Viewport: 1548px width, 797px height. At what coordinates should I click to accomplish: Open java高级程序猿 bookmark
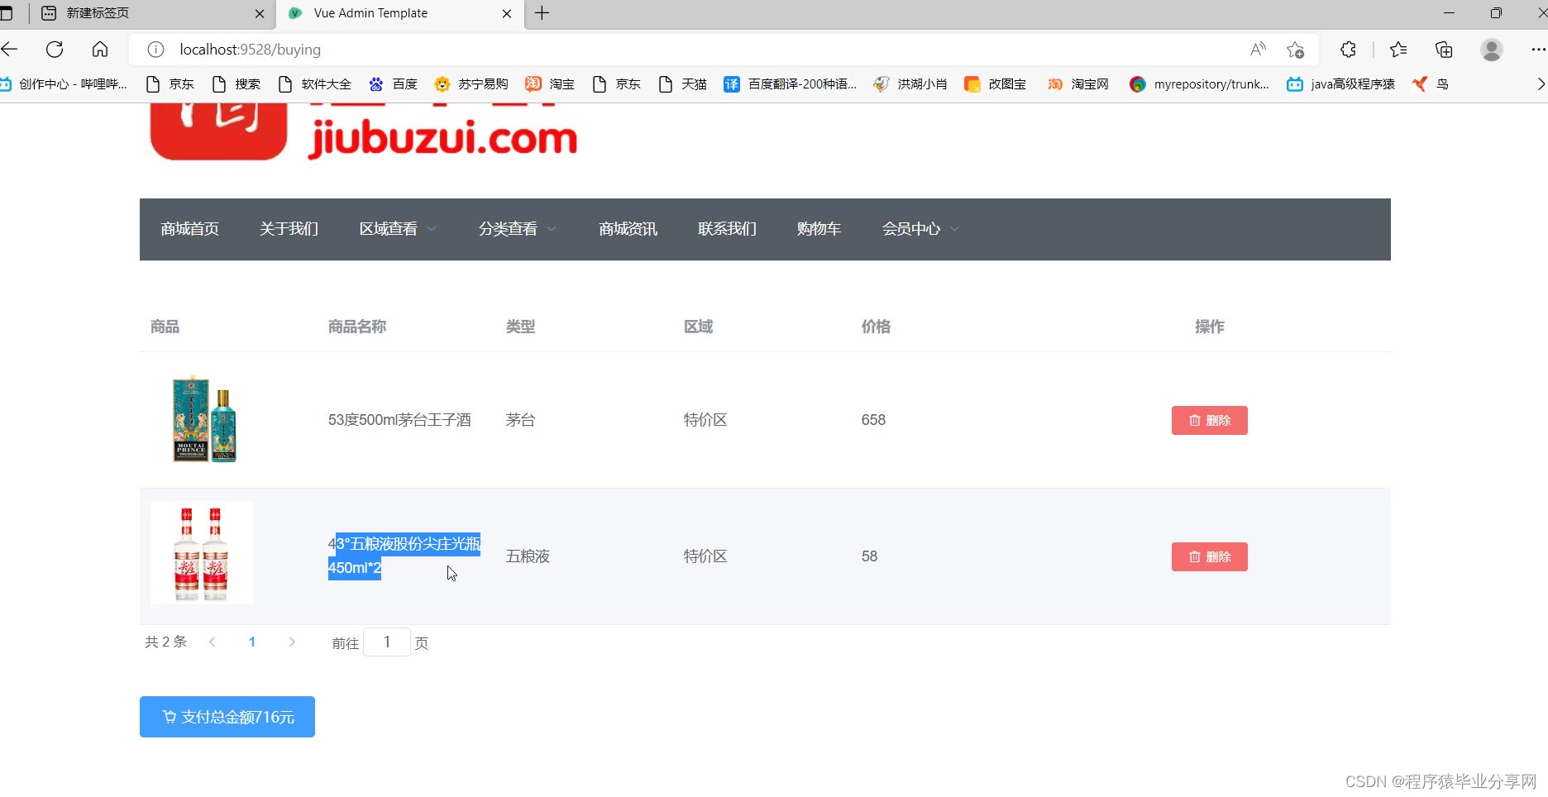point(1340,84)
